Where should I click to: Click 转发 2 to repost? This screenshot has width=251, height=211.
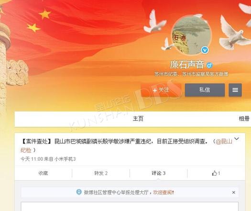(101, 173)
